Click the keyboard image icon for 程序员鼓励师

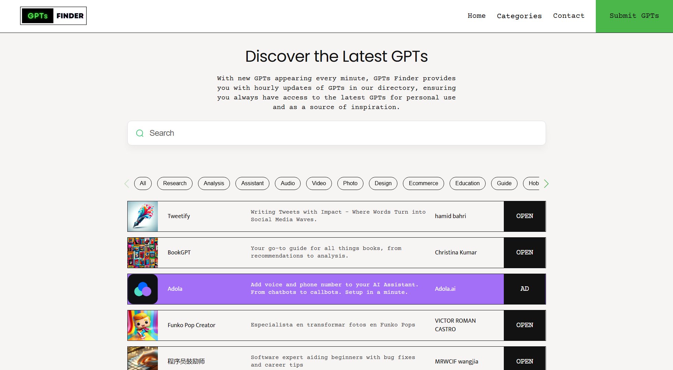pos(143,358)
